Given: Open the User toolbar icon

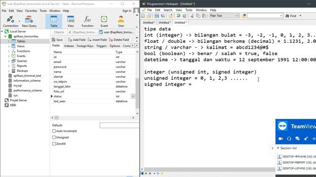Looking at the screenshot, I should (121, 22).
